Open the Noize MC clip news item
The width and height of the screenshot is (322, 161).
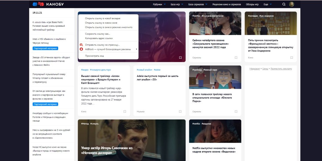pyautogui.click(x=51, y=151)
